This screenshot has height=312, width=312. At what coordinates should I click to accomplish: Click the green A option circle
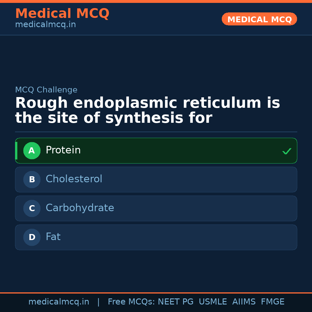tap(32, 151)
